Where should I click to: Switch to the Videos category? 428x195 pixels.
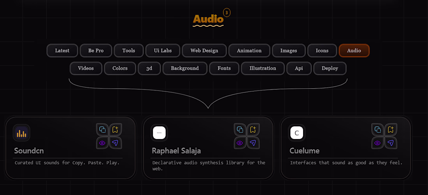pos(86,68)
